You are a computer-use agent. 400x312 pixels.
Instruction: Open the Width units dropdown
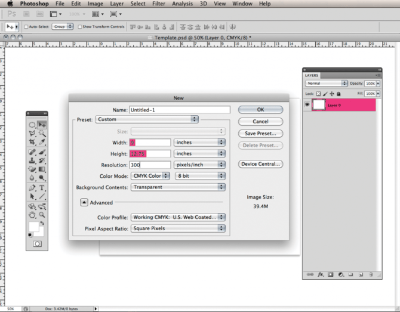coord(199,142)
